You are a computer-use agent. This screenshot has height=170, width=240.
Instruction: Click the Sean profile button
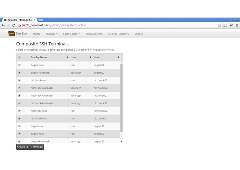pyautogui.click(x=235, y=20)
